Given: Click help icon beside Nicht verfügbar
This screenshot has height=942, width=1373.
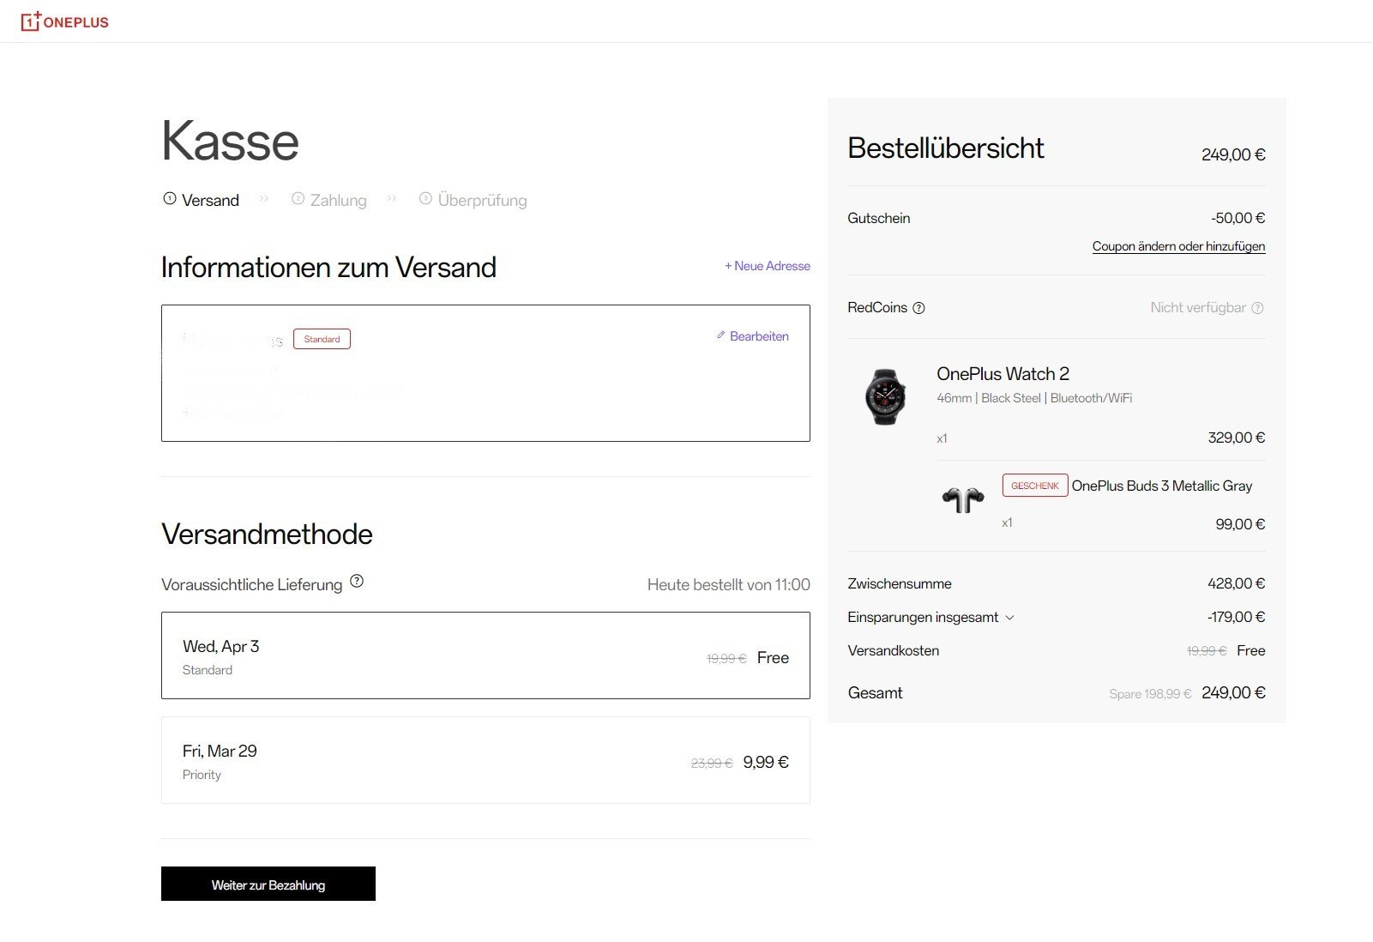Looking at the screenshot, I should point(1257,308).
